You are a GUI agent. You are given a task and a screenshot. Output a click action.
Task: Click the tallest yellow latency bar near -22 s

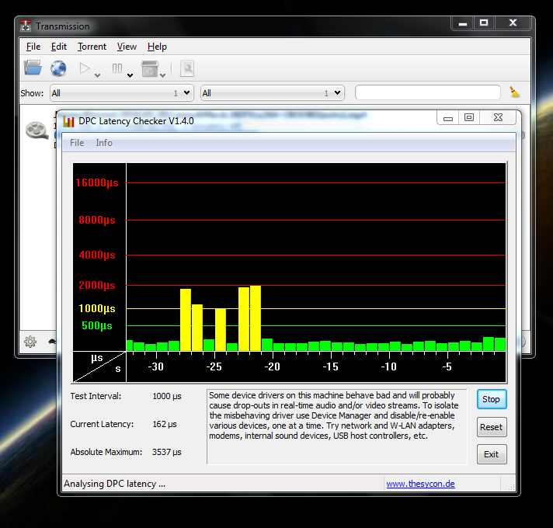tap(256, 318)
